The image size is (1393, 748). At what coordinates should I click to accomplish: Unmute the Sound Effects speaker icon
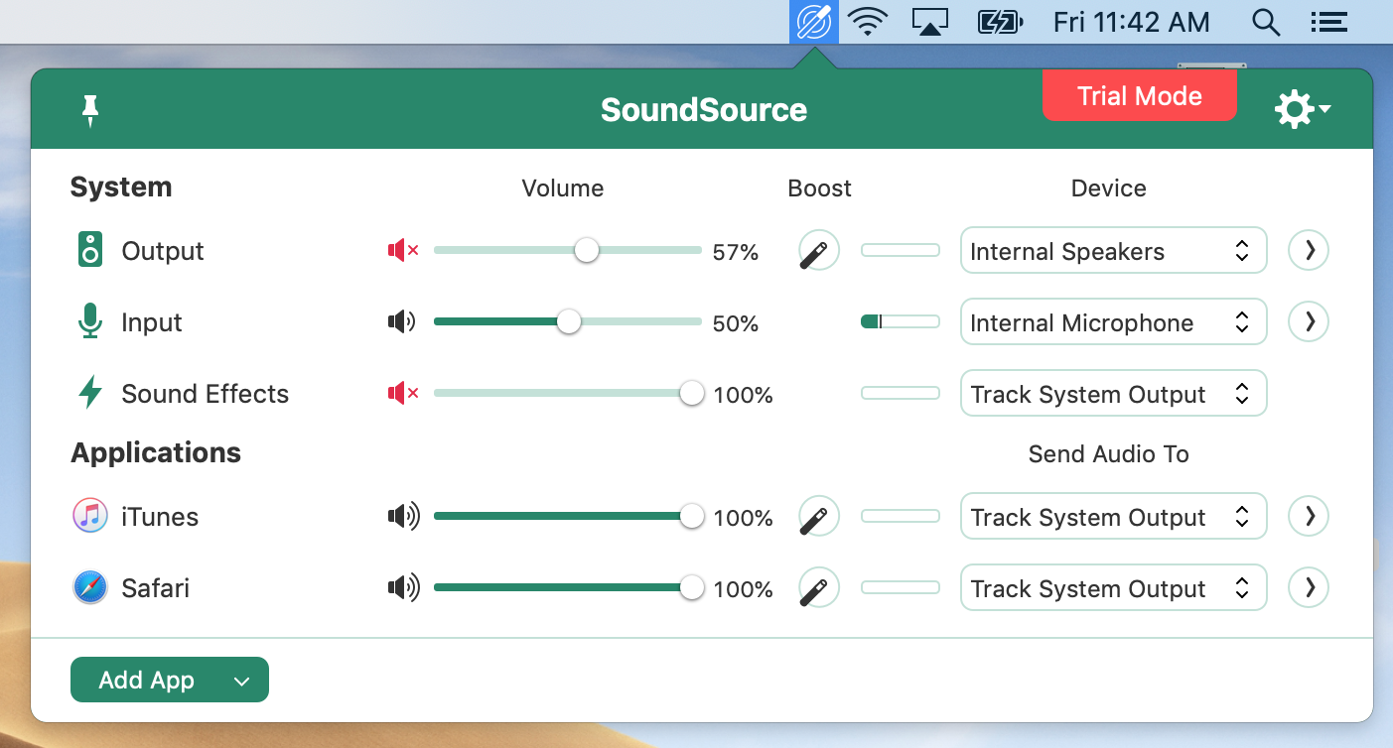[402, 395]
